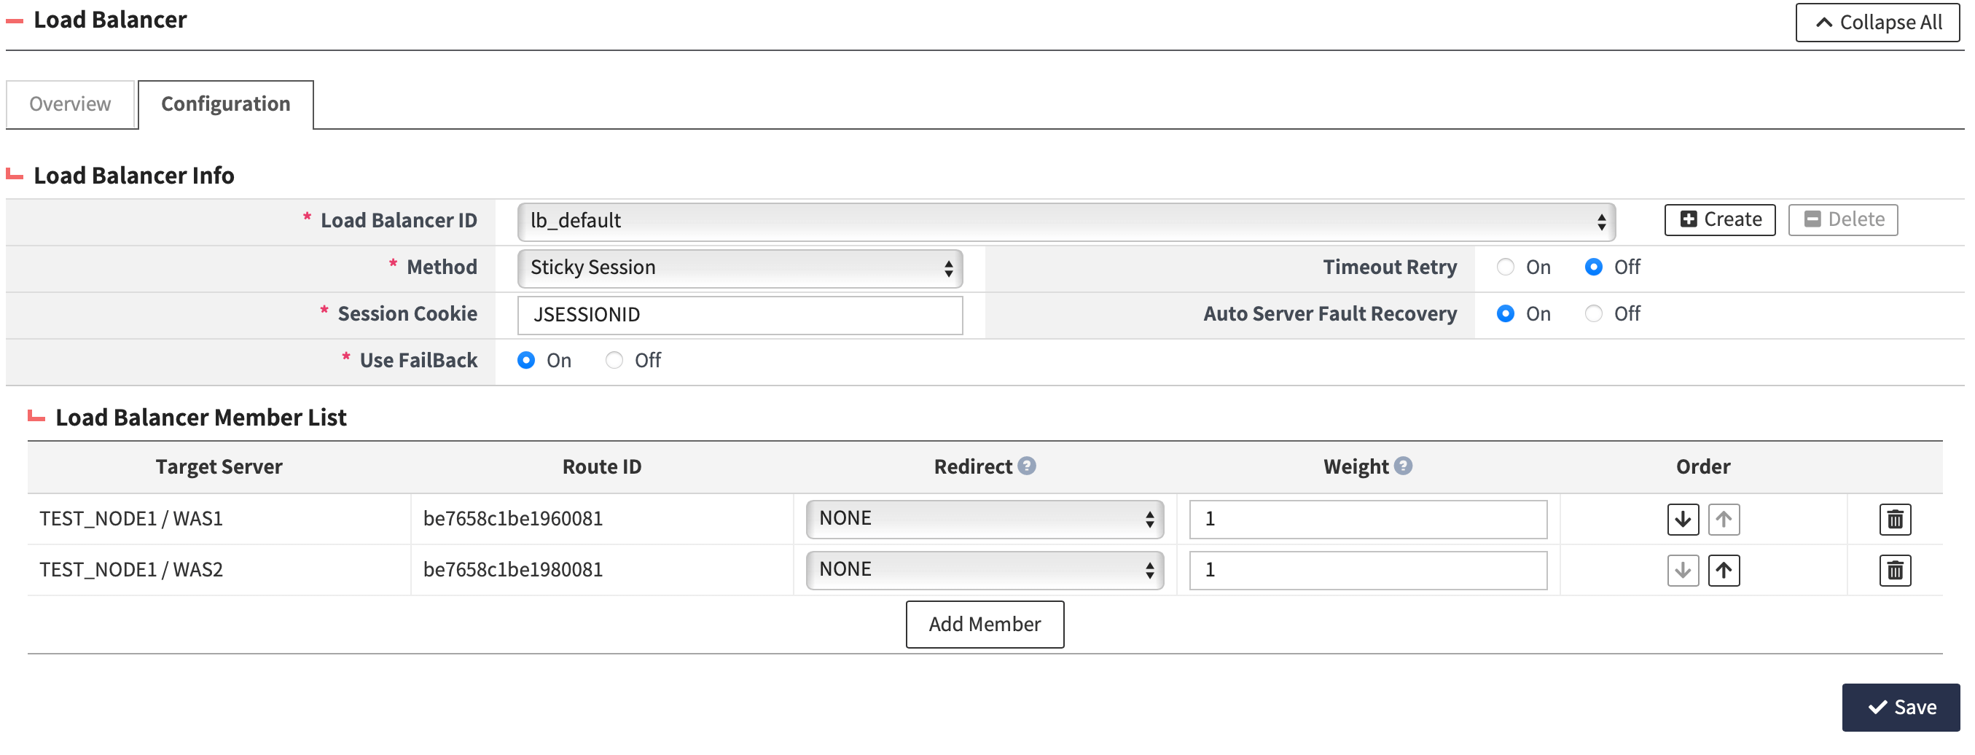Move WAS2 up using the up arrow
The image size is (1975, 755).
(1724, 569)
